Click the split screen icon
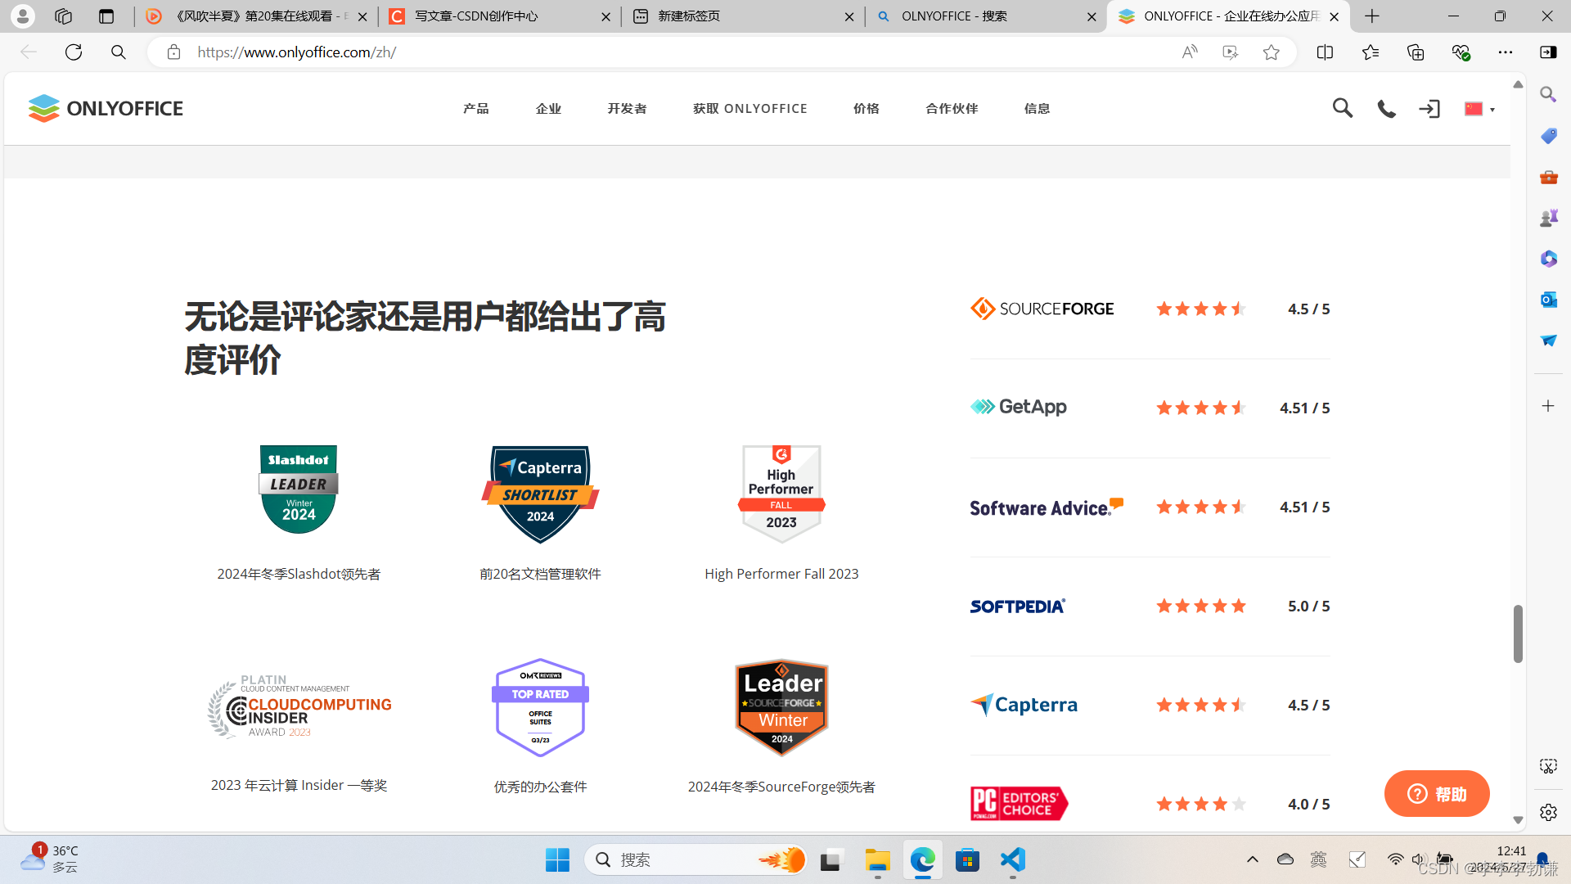 tap(1325, 52)
